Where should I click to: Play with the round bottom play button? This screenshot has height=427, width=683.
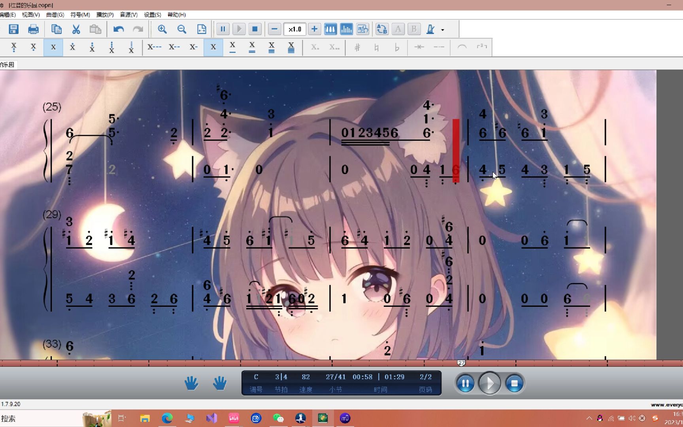pos(490,383)
